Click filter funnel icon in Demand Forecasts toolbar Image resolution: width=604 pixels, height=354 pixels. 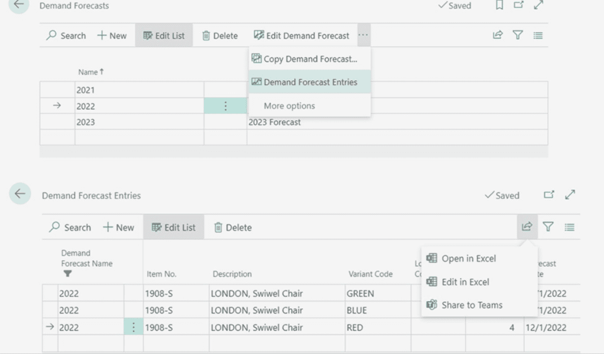coord(518,36)
